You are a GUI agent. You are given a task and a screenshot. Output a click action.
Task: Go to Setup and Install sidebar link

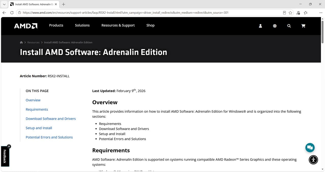39,128
